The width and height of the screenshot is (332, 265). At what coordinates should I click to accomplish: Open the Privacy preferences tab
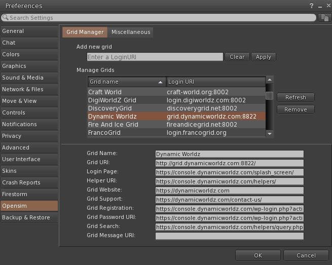tap(29, 136)
